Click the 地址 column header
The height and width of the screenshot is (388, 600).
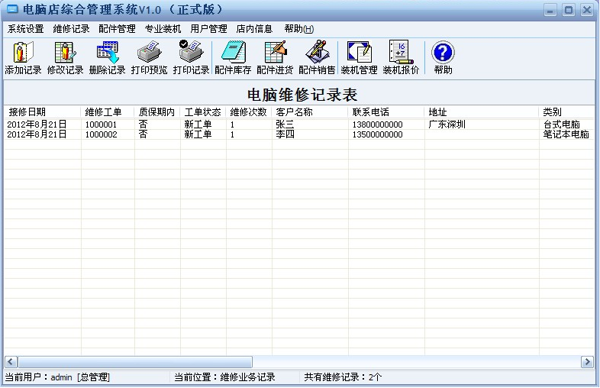482,112
